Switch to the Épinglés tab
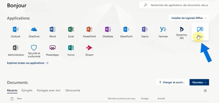The width and height of the screenshot is (219, 103). [27, 90]
